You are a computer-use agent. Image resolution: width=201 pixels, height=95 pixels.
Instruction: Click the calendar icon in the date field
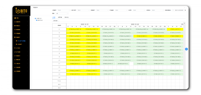click(x=173, y=10)
